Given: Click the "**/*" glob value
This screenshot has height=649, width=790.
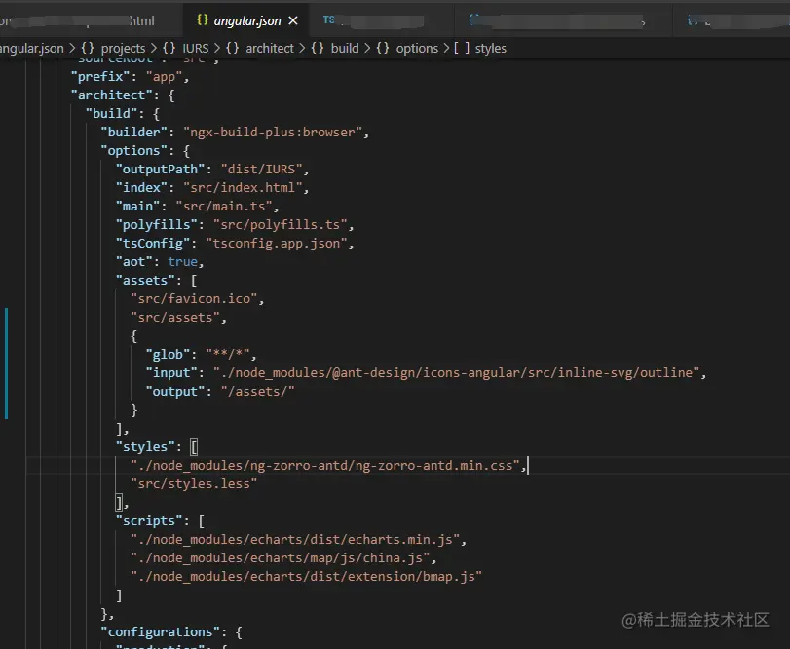Looking at the screenshot, I should tap(227, 355).
